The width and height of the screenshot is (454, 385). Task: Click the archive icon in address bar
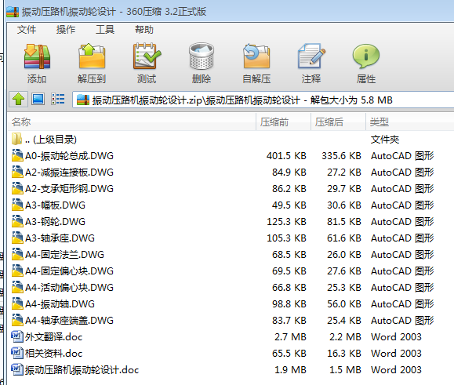click(83, 100)
